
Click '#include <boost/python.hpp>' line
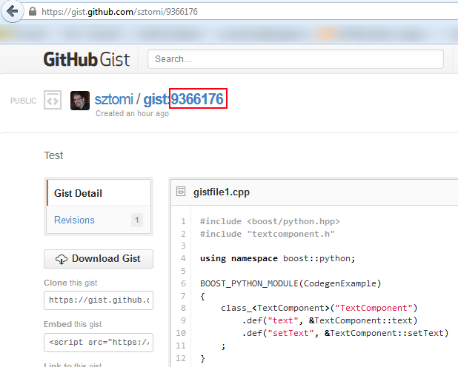270,221
